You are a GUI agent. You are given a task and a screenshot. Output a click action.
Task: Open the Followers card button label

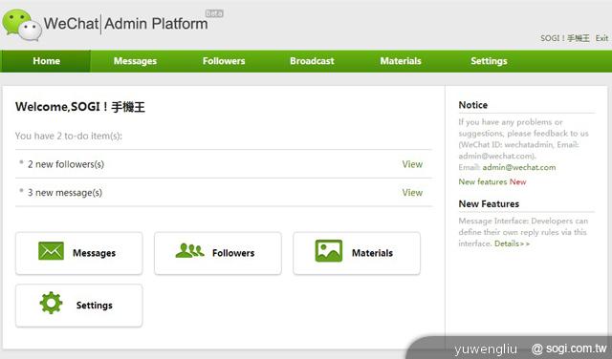point(233,253)
